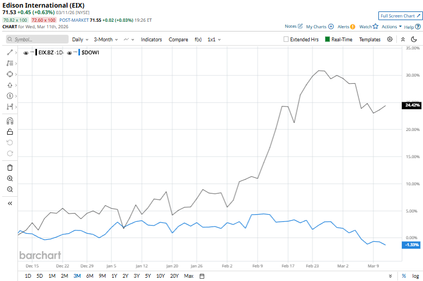Hide the EIX.BZ series eye icon

[26, 53]
